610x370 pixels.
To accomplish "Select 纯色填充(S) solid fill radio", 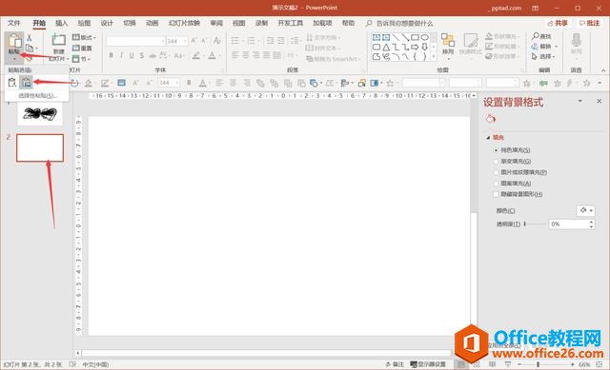I will tap(496, 150).
